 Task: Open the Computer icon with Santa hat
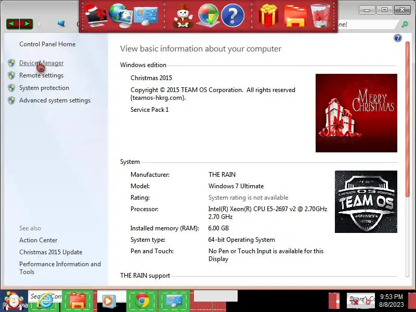(x=96, y=17)
